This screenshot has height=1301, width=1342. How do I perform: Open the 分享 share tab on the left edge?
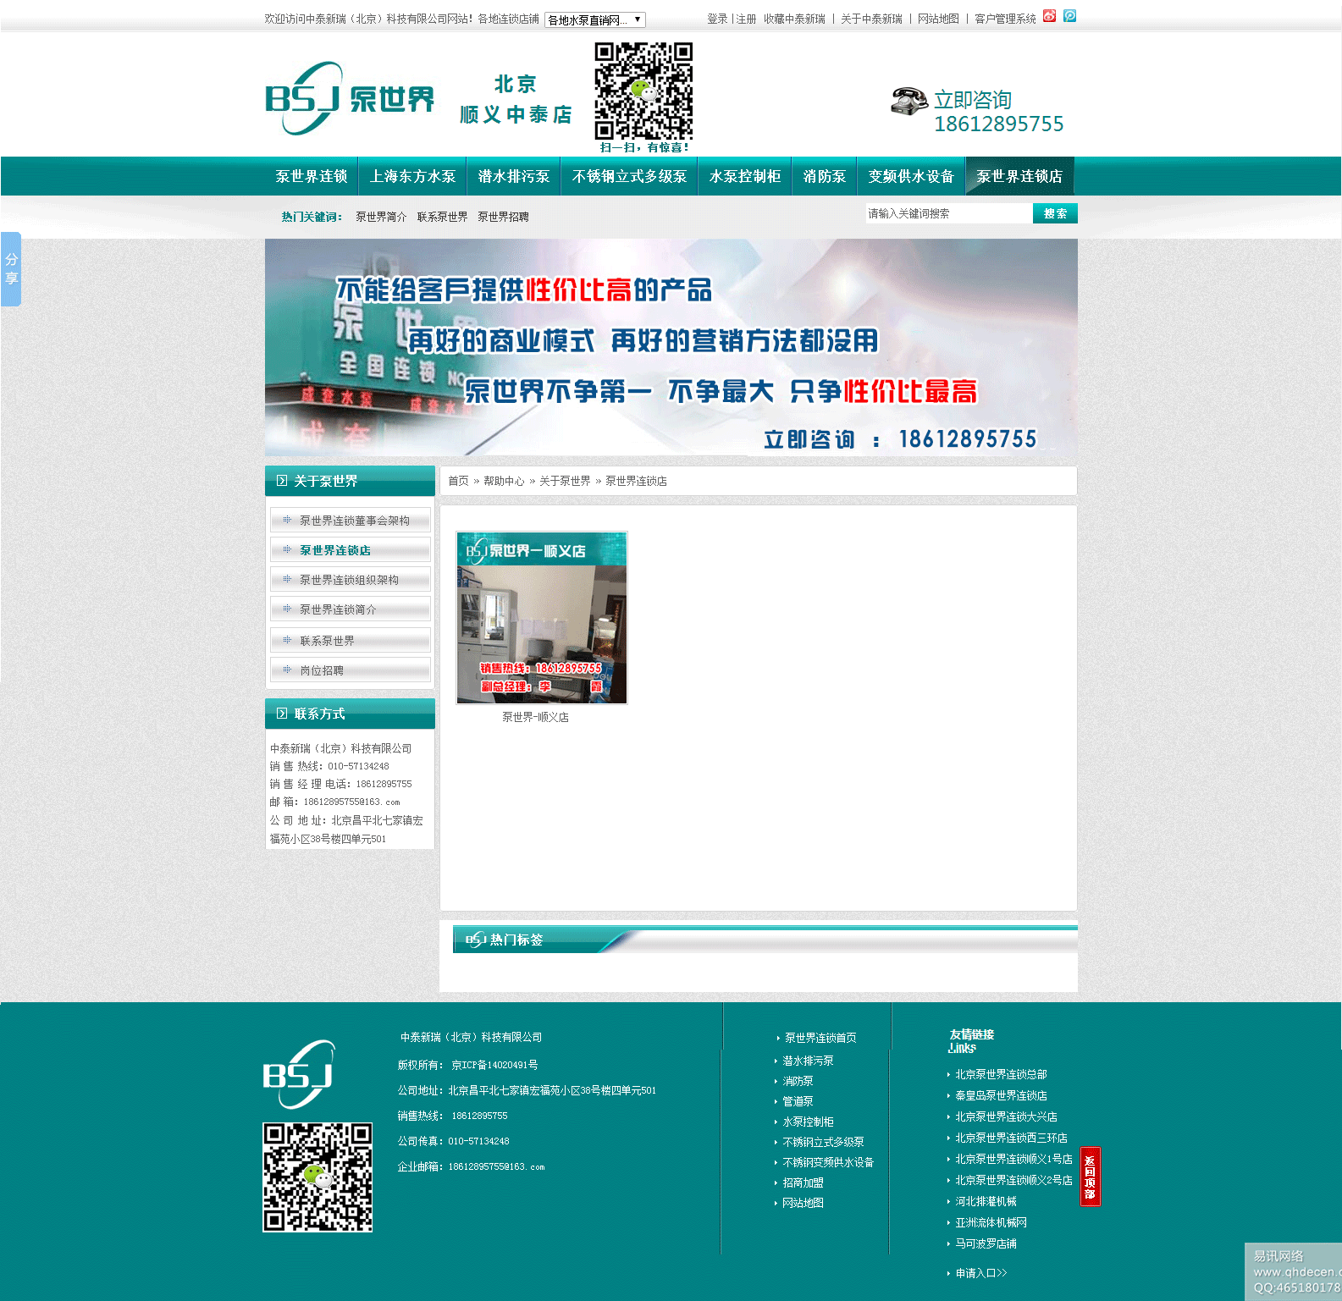pos(11,269)
